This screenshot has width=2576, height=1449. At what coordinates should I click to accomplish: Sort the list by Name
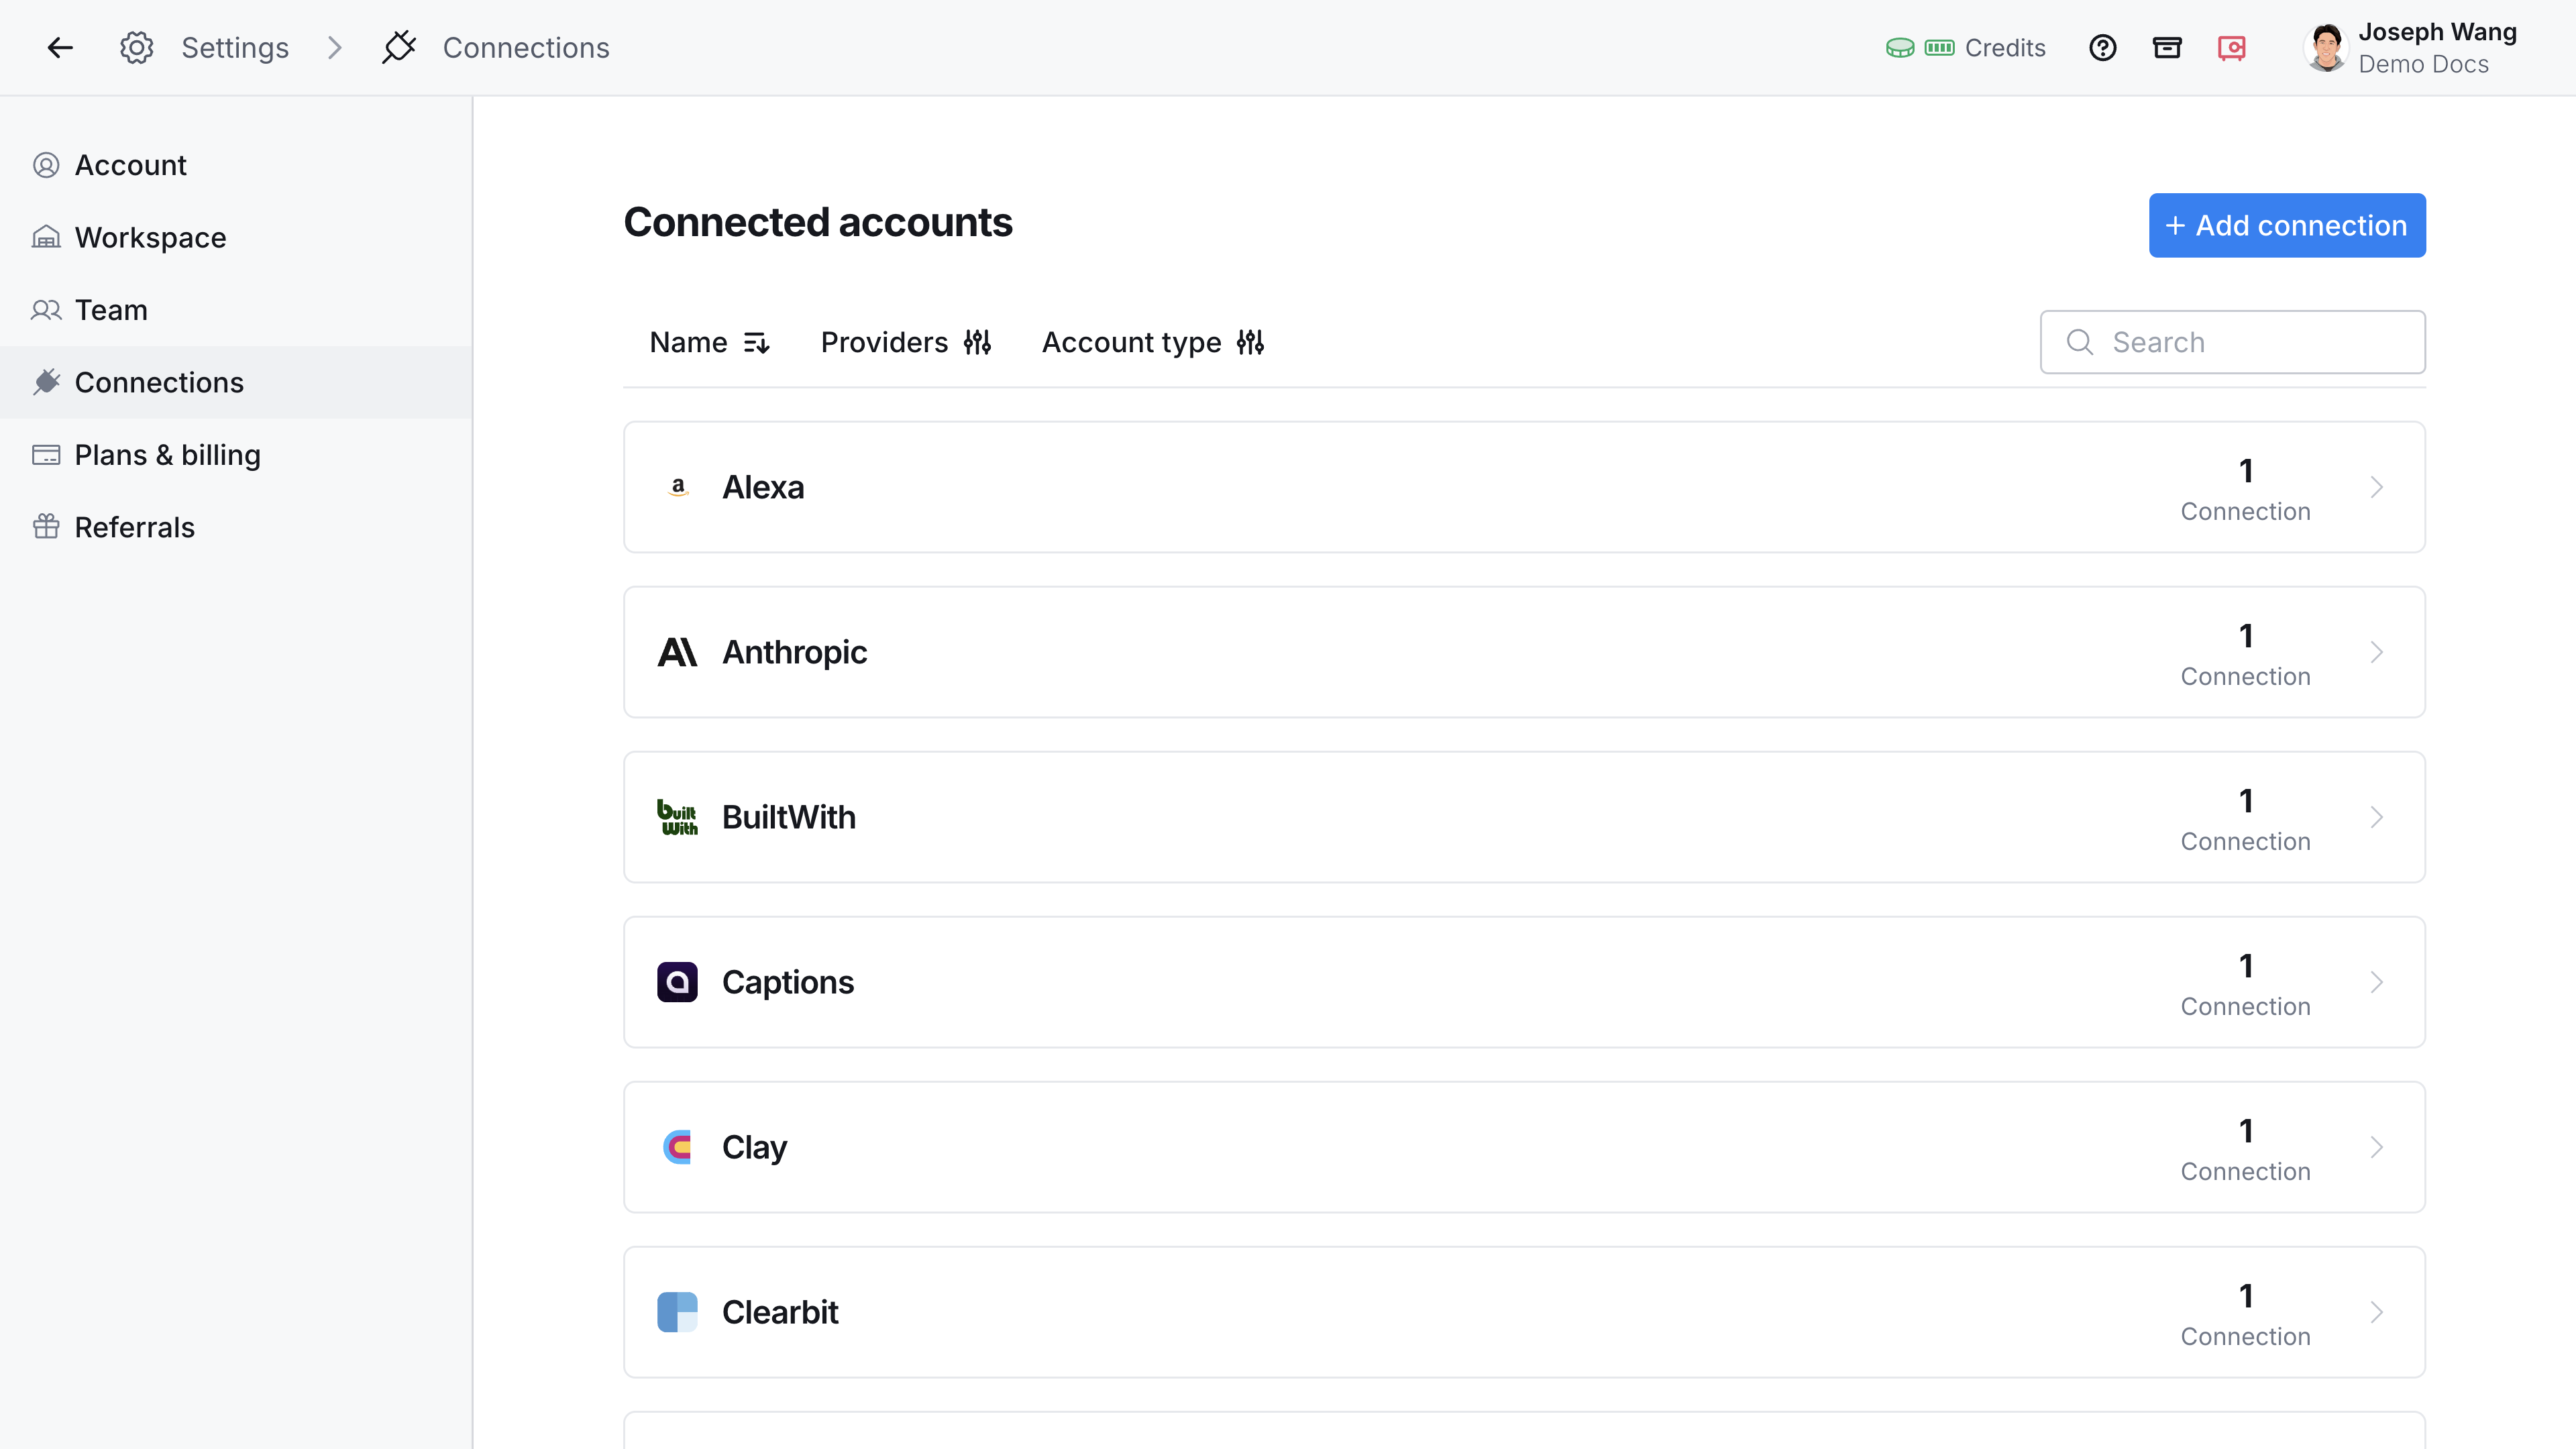coord(709,342)
